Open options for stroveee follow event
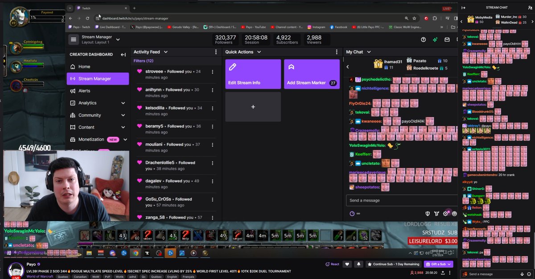Image resolution: width=535 pixels, height=279 pixels. coord(212,72)
